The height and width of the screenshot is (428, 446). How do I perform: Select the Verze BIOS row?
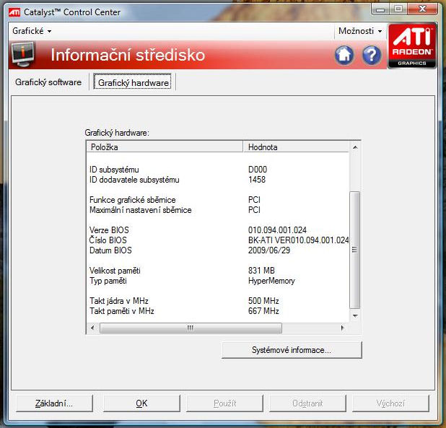tap(218, 230)
